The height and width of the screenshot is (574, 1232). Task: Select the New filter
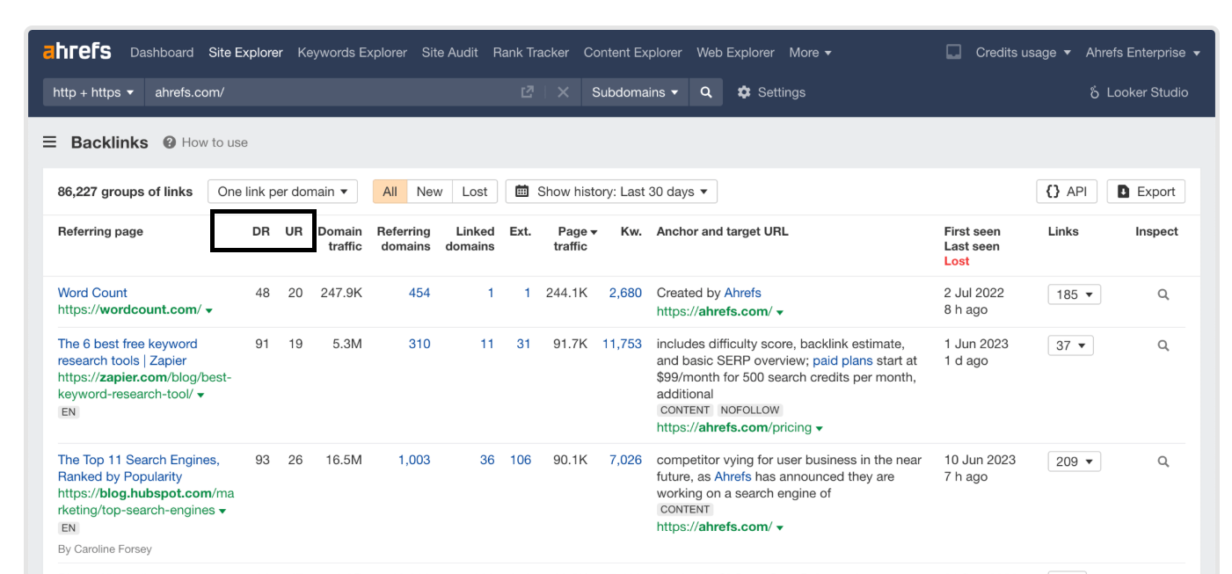pyautogui.click(x=429, y=192)
